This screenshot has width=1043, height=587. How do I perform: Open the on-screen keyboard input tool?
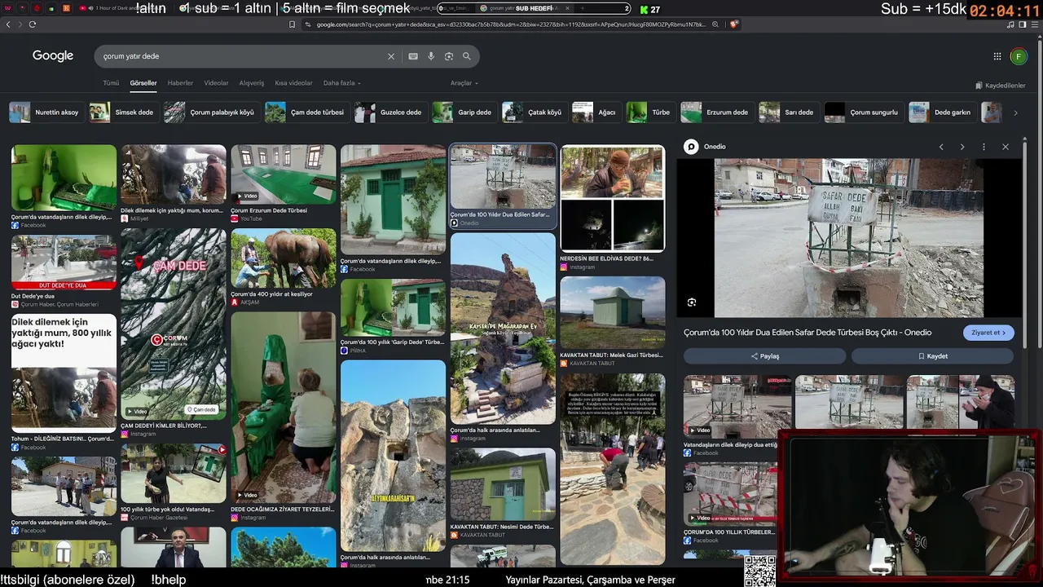[x=413, y=56]
